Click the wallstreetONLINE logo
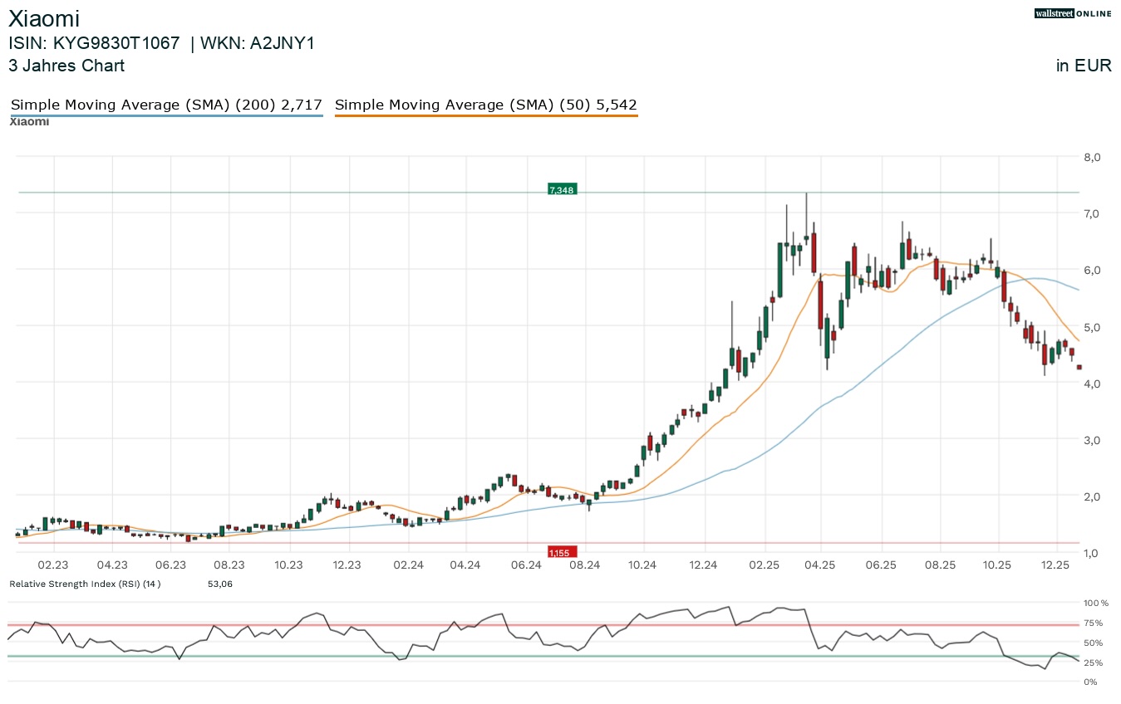The height and width of the screenshot is (704, 1121). coord(1072,13)
